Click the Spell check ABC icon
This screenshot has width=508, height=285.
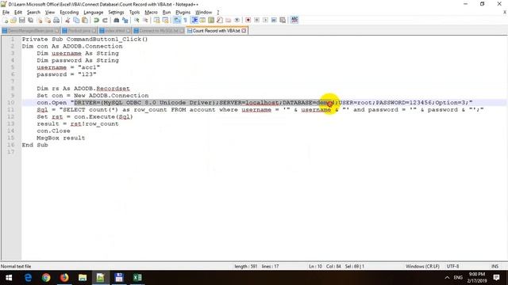(x=294, y=20)
